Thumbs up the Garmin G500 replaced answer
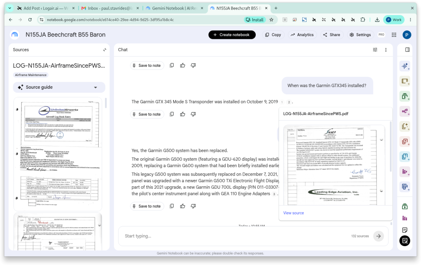Viewport: 421px width, 265px height. point(183,206)
